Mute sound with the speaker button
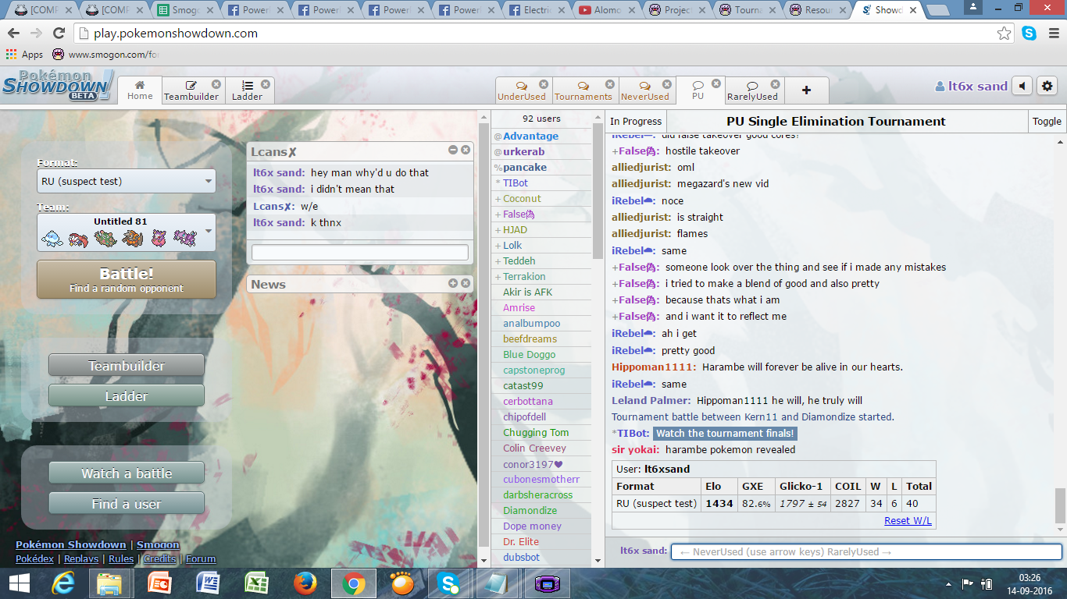The image size is (1067, 599). coord(1022,86)
